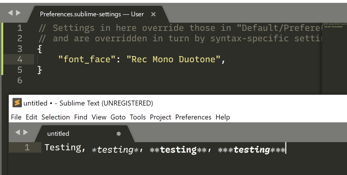Click line number 1 in untitled gutter
The width and height of the screenshot is (347, 175).
point(27,147)
